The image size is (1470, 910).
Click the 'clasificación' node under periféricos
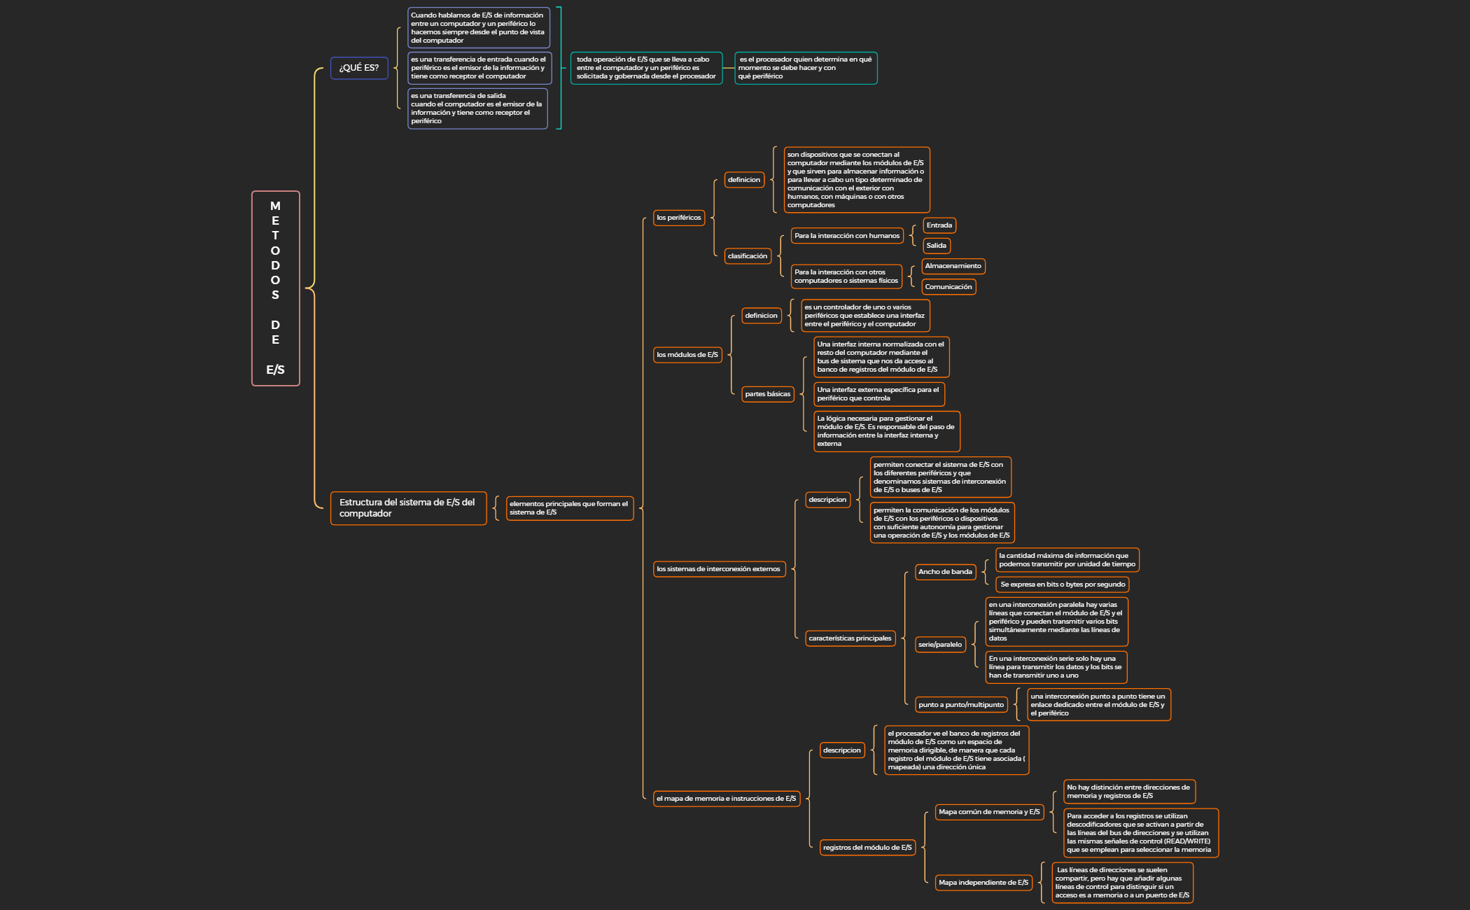pyautogui.click(x=747, y=256)
